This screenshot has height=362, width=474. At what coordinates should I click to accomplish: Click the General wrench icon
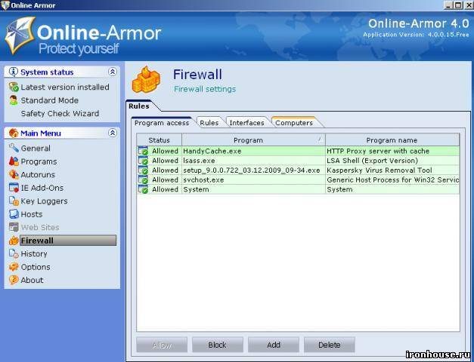(x=14, y=148)
